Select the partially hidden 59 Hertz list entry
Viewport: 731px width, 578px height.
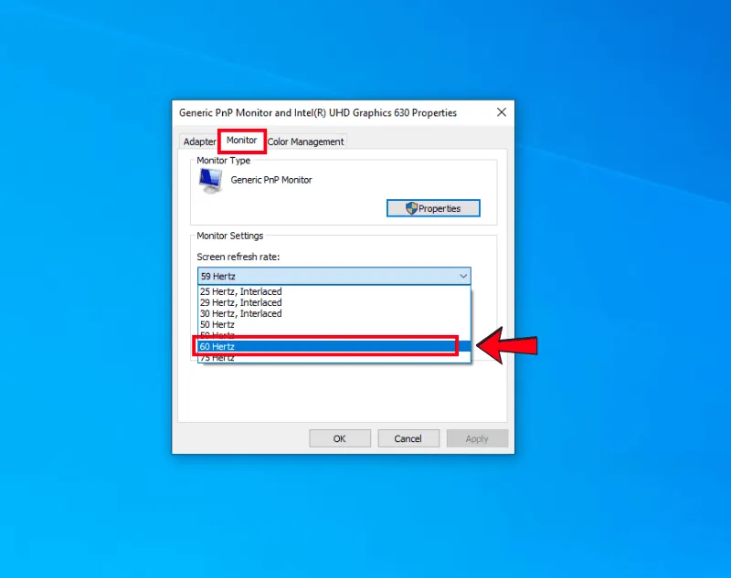coord(217,334)
